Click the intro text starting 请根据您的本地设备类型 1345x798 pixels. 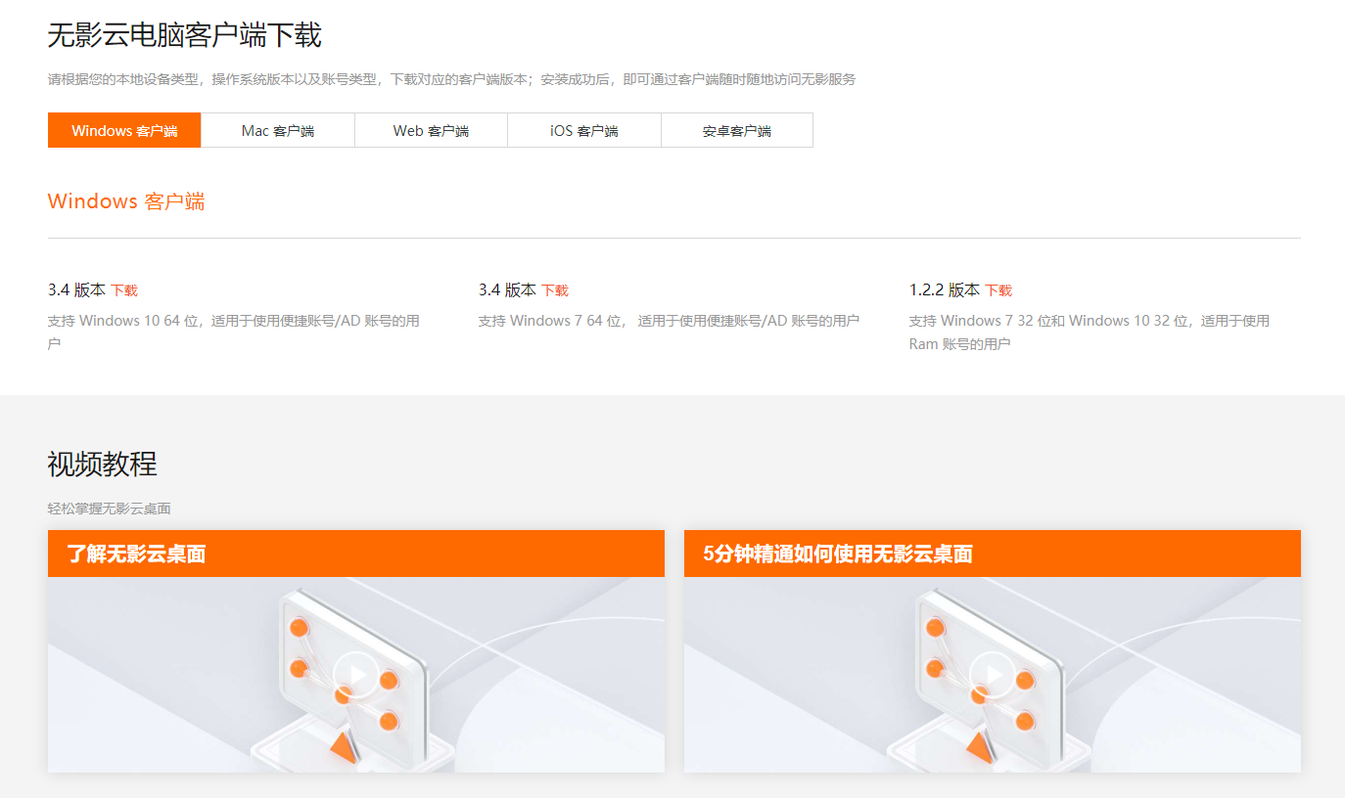(x=451, y=79)
